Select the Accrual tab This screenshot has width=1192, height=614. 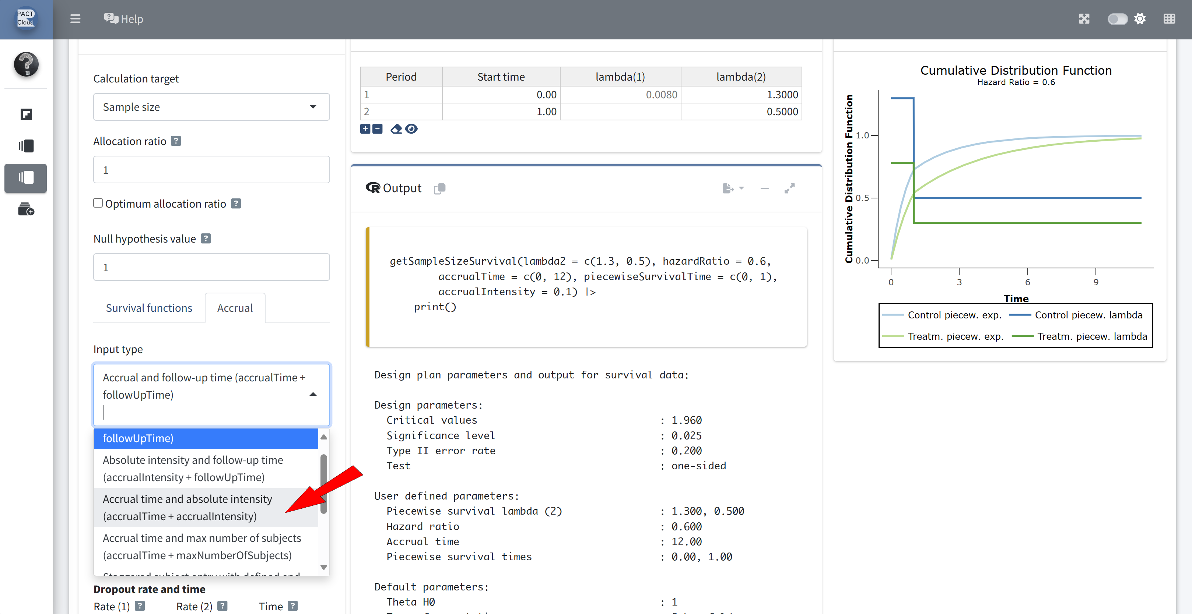point(235,308)
